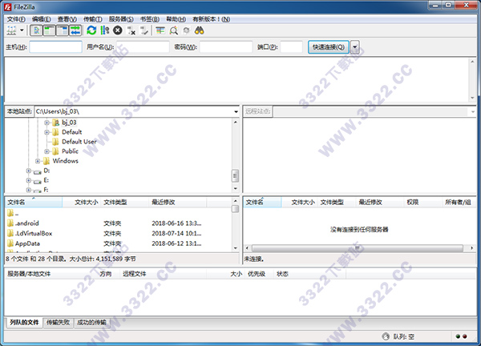Sort remote list by 所有者/组 column
The width and height of the screenshot is (481, 346).
pyautogui.click(x=459, y=203)
